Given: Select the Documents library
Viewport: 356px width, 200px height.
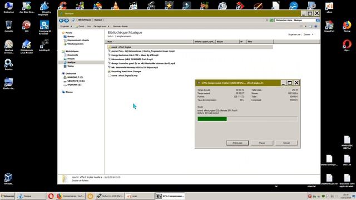Looking at the screenshot, I should click(x=72, y=55).
